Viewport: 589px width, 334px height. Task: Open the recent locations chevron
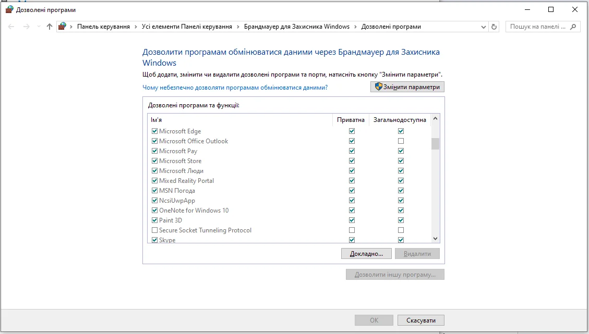coord(39,27)
